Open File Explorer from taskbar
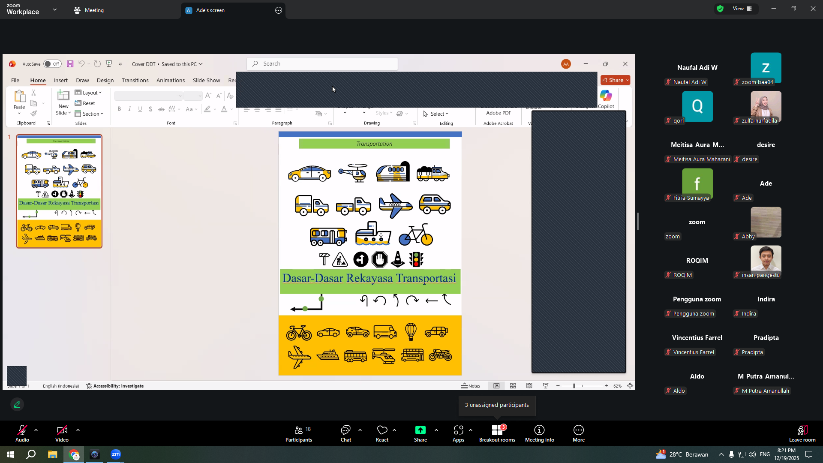This screenshot has height=463, width=823. click(x=52, y=454)
